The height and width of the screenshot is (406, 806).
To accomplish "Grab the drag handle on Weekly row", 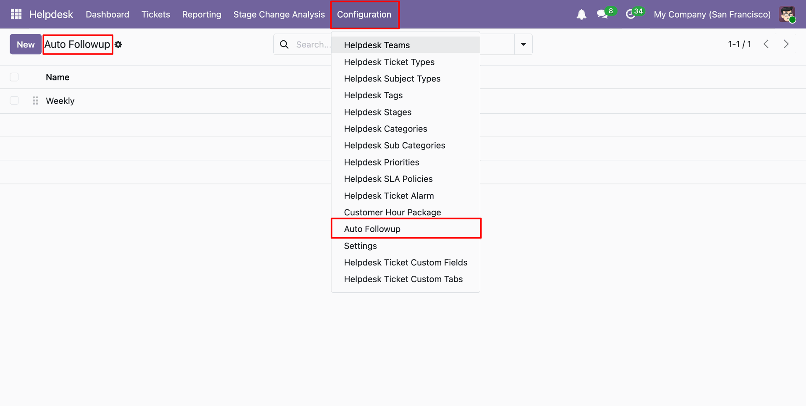I will (x=35, y=101).
